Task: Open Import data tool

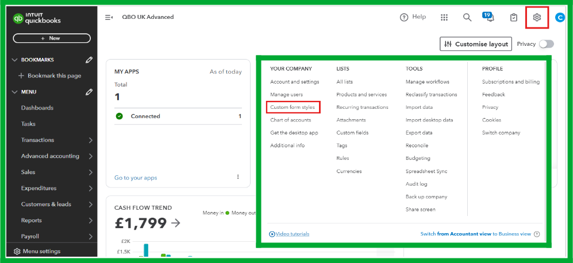Action: (419, 108)
